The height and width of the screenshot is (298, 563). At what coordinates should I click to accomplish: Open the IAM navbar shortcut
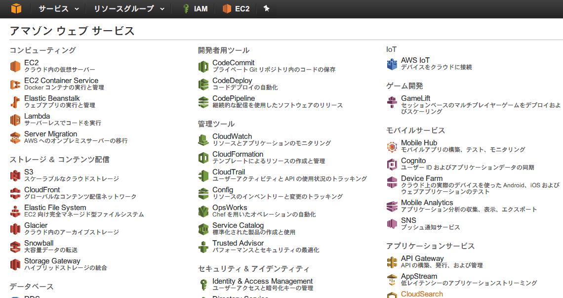click(x=195, y=8)
